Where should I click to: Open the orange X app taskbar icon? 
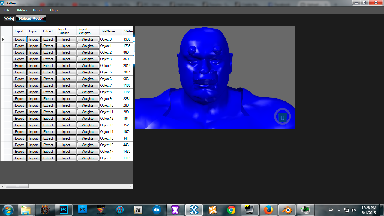coord(213,210)
